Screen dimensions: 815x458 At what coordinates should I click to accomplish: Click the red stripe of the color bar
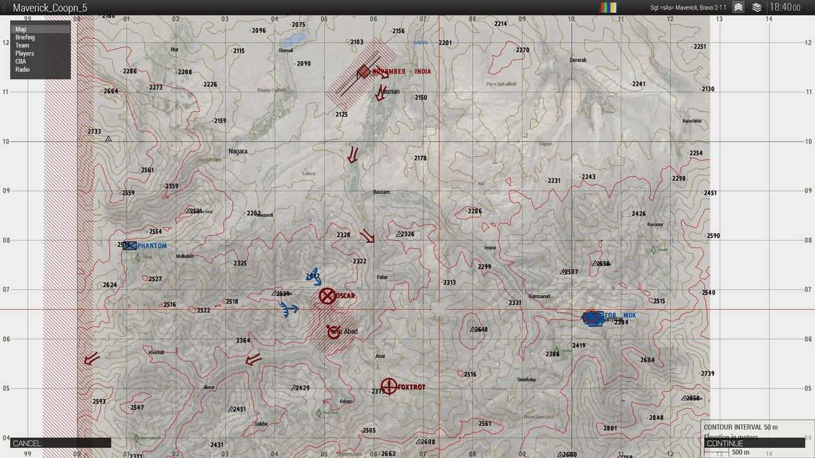(602, 8)
